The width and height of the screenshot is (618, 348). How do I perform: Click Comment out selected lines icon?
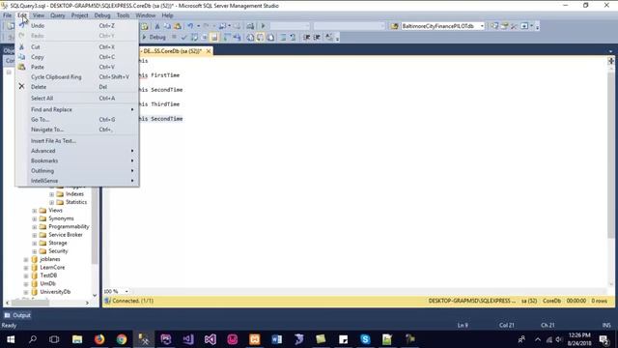pos(283,37)
